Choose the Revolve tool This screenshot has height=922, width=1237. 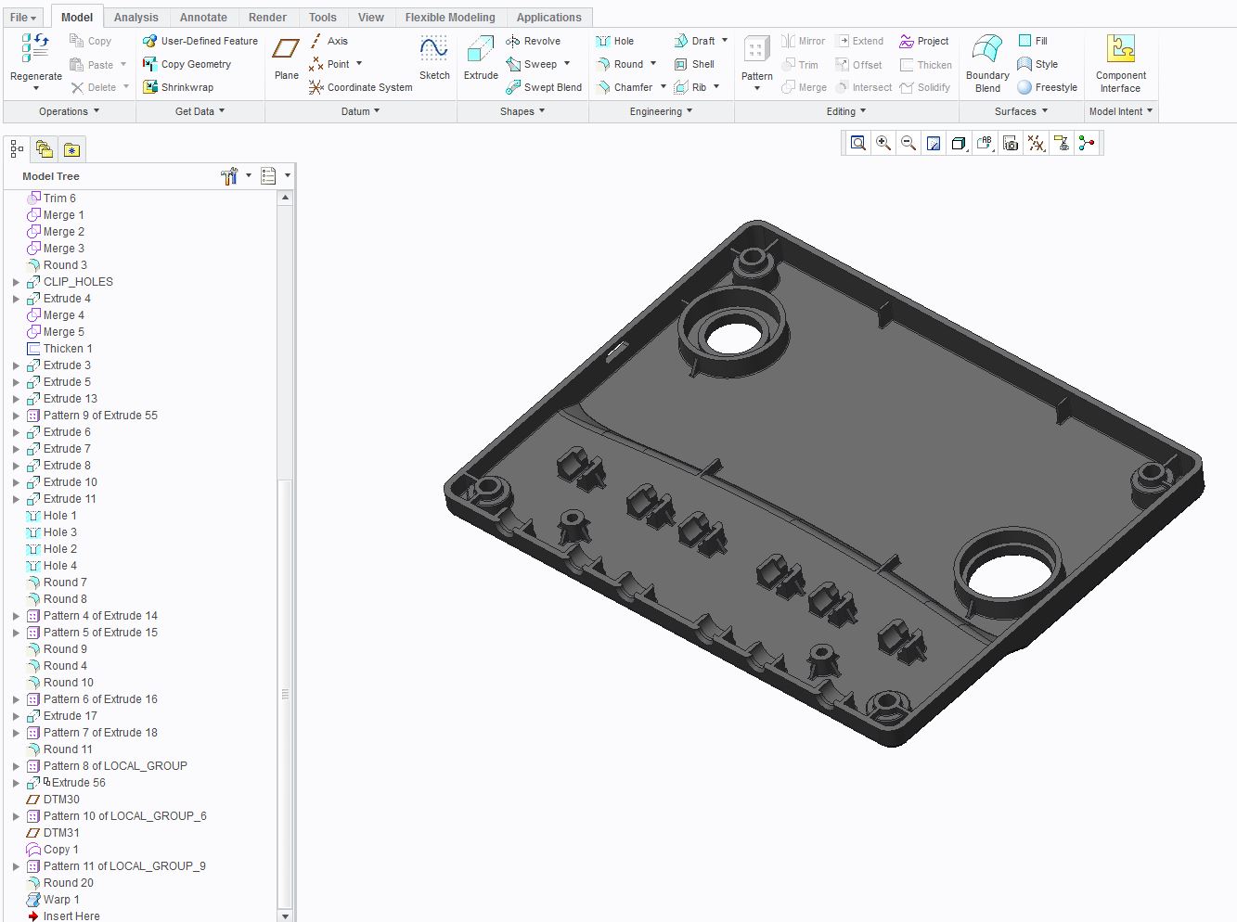(534, 41)
